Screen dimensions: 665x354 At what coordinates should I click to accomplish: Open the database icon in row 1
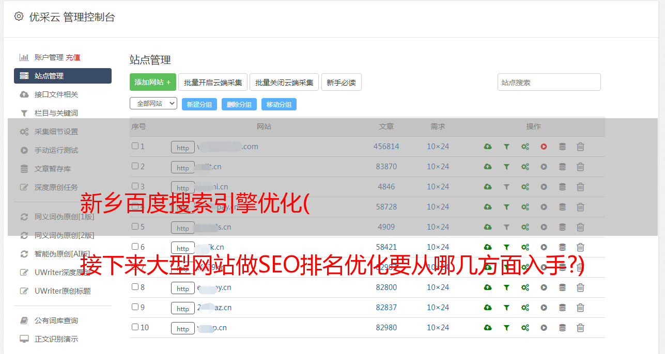click(562, 147)
